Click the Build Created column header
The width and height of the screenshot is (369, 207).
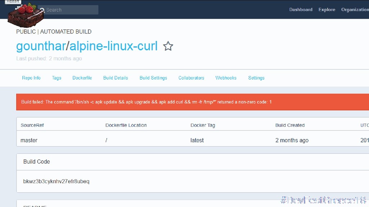pos(290,125)
